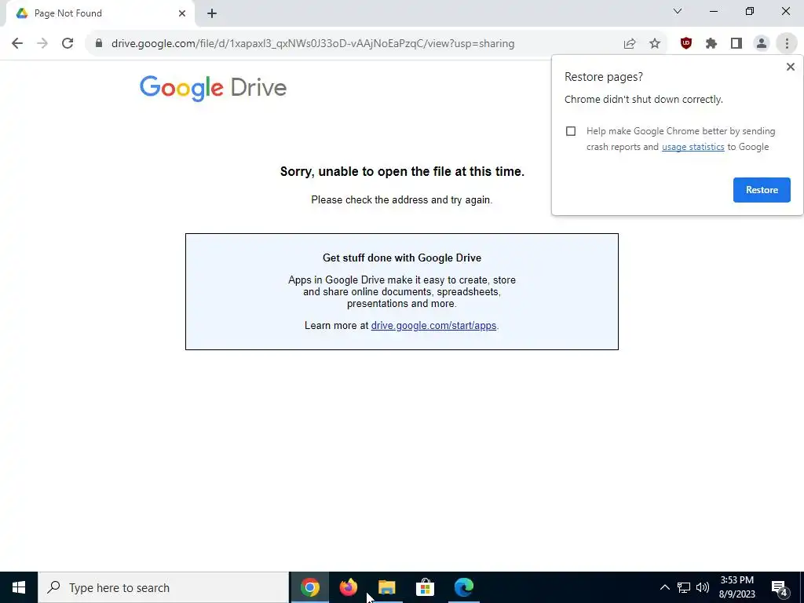This screenshot has width=804, height=603.
Task: Restore down the Chrome window
Action: click(749, 11)
